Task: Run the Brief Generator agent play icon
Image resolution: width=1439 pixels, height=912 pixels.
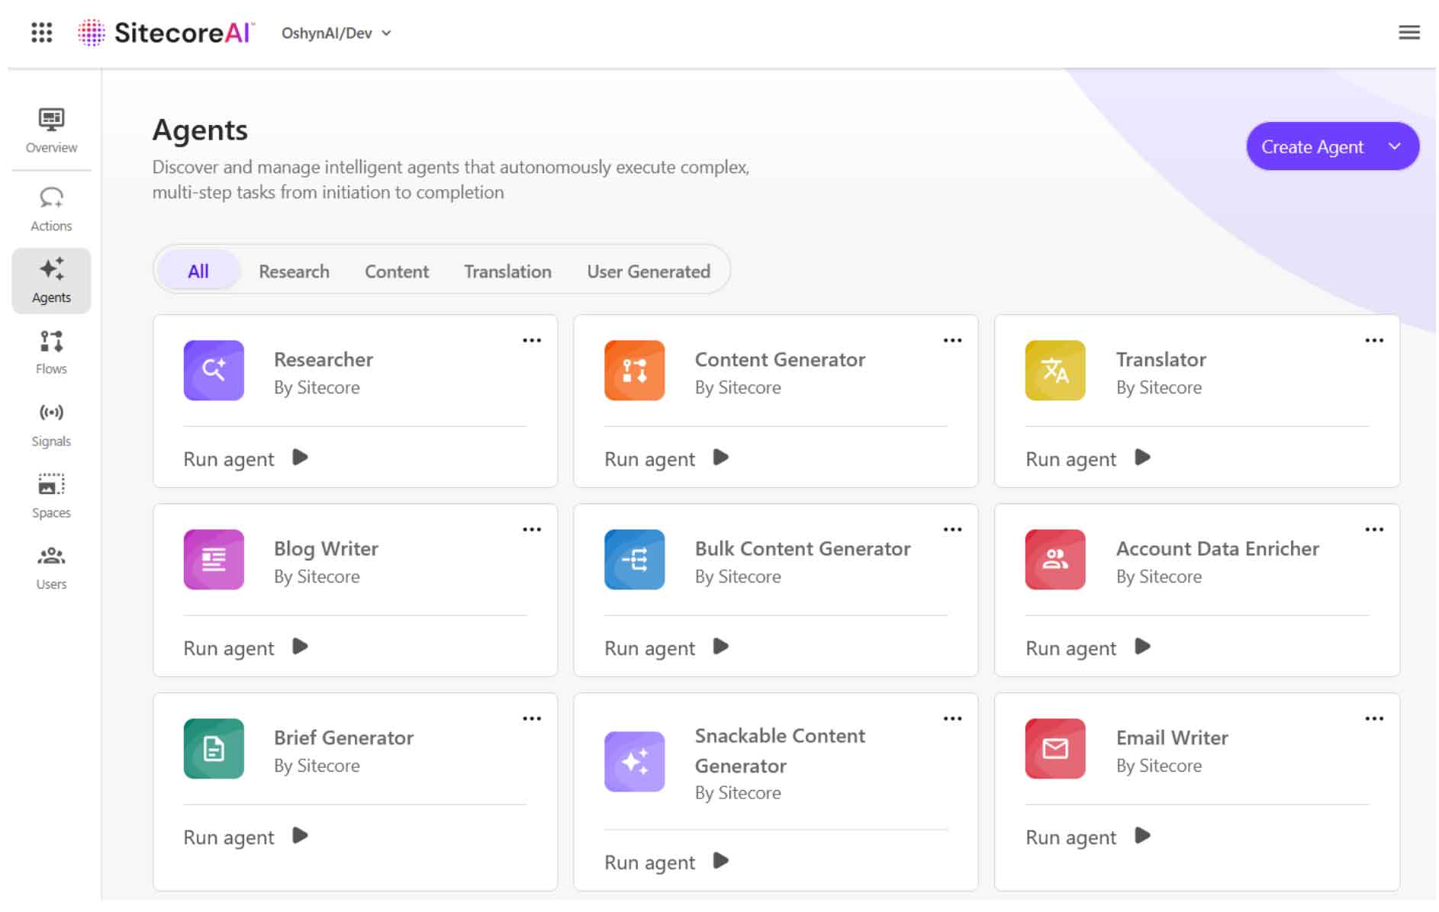Action: point(300,836)
